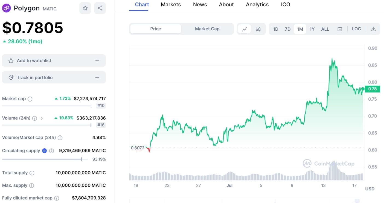The image size is (384, 203).
Task: Click the $363,217,836 volume value
Action: coord(91,118)
